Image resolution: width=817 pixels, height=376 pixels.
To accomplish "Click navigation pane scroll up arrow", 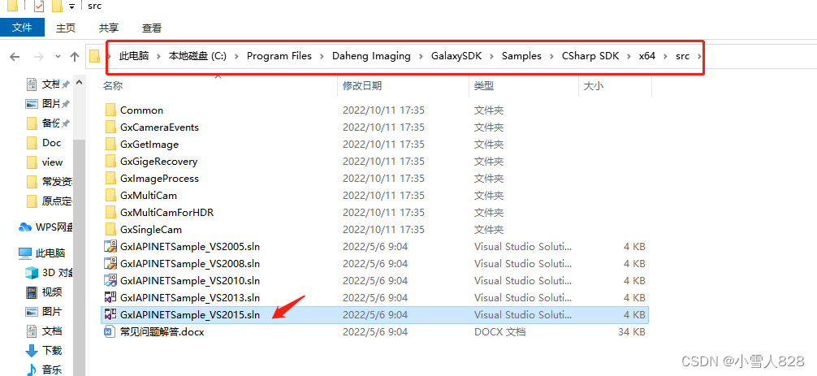I will (80, 83).
